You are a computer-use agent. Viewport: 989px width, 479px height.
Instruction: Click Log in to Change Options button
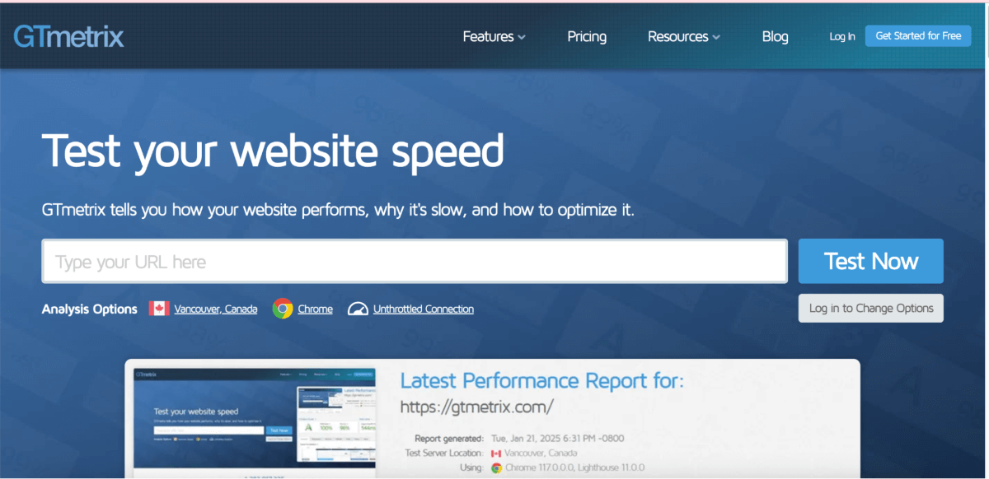coord(871,308)
